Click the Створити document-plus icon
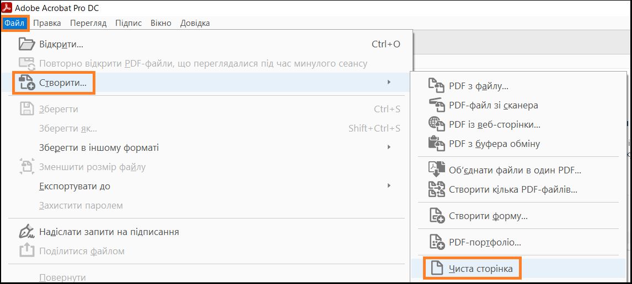 [28, 83]
